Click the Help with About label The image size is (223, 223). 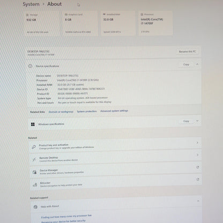point(50,206)
